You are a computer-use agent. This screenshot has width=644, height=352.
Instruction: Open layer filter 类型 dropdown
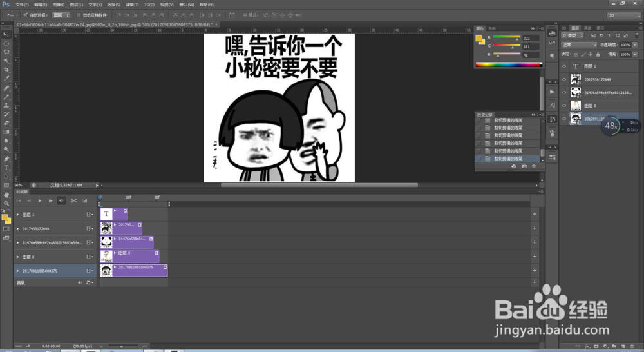pos(573,35)
